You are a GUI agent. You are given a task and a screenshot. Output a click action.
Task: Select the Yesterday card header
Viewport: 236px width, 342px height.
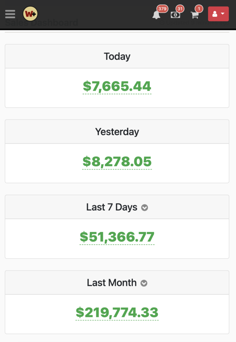coord(117,132)
